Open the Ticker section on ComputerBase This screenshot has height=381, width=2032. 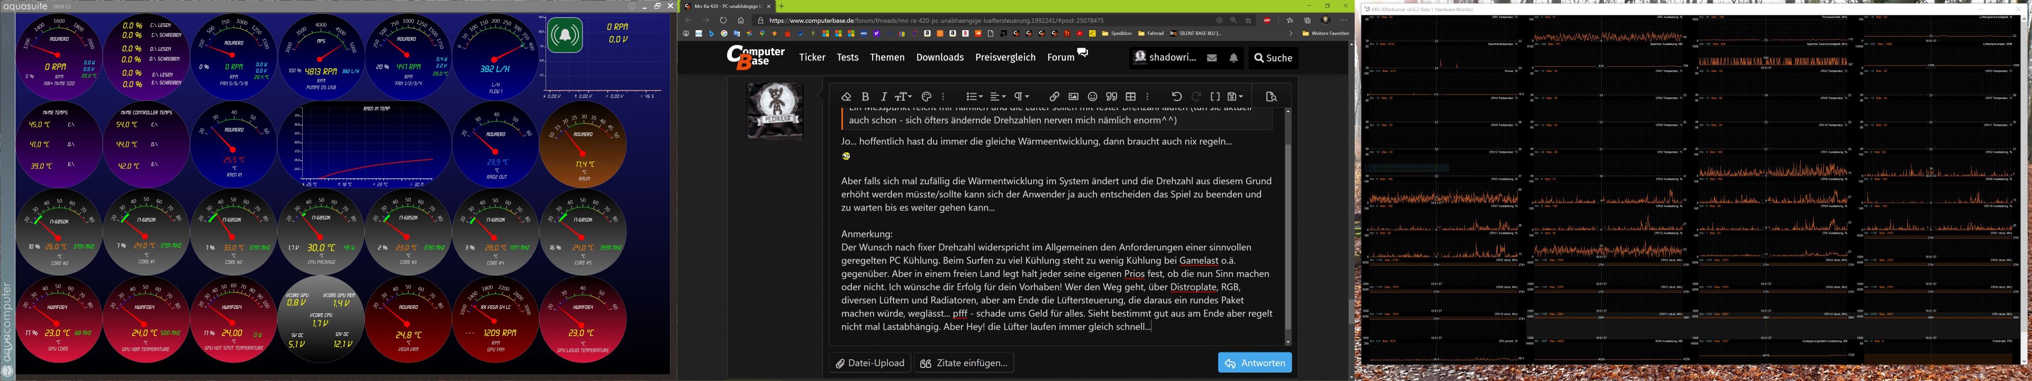(812, 58)
